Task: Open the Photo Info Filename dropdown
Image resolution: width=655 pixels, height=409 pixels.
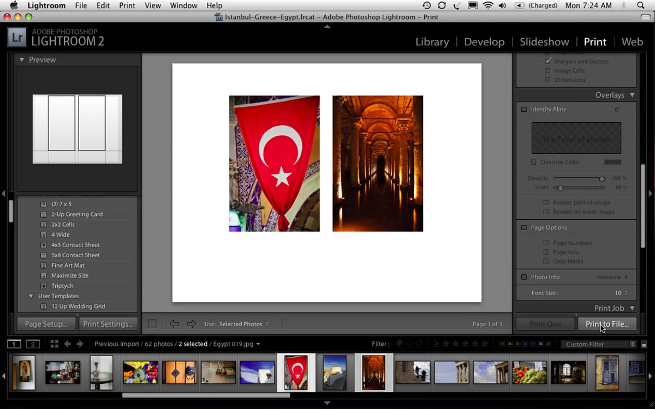Action: coord(612,277)
